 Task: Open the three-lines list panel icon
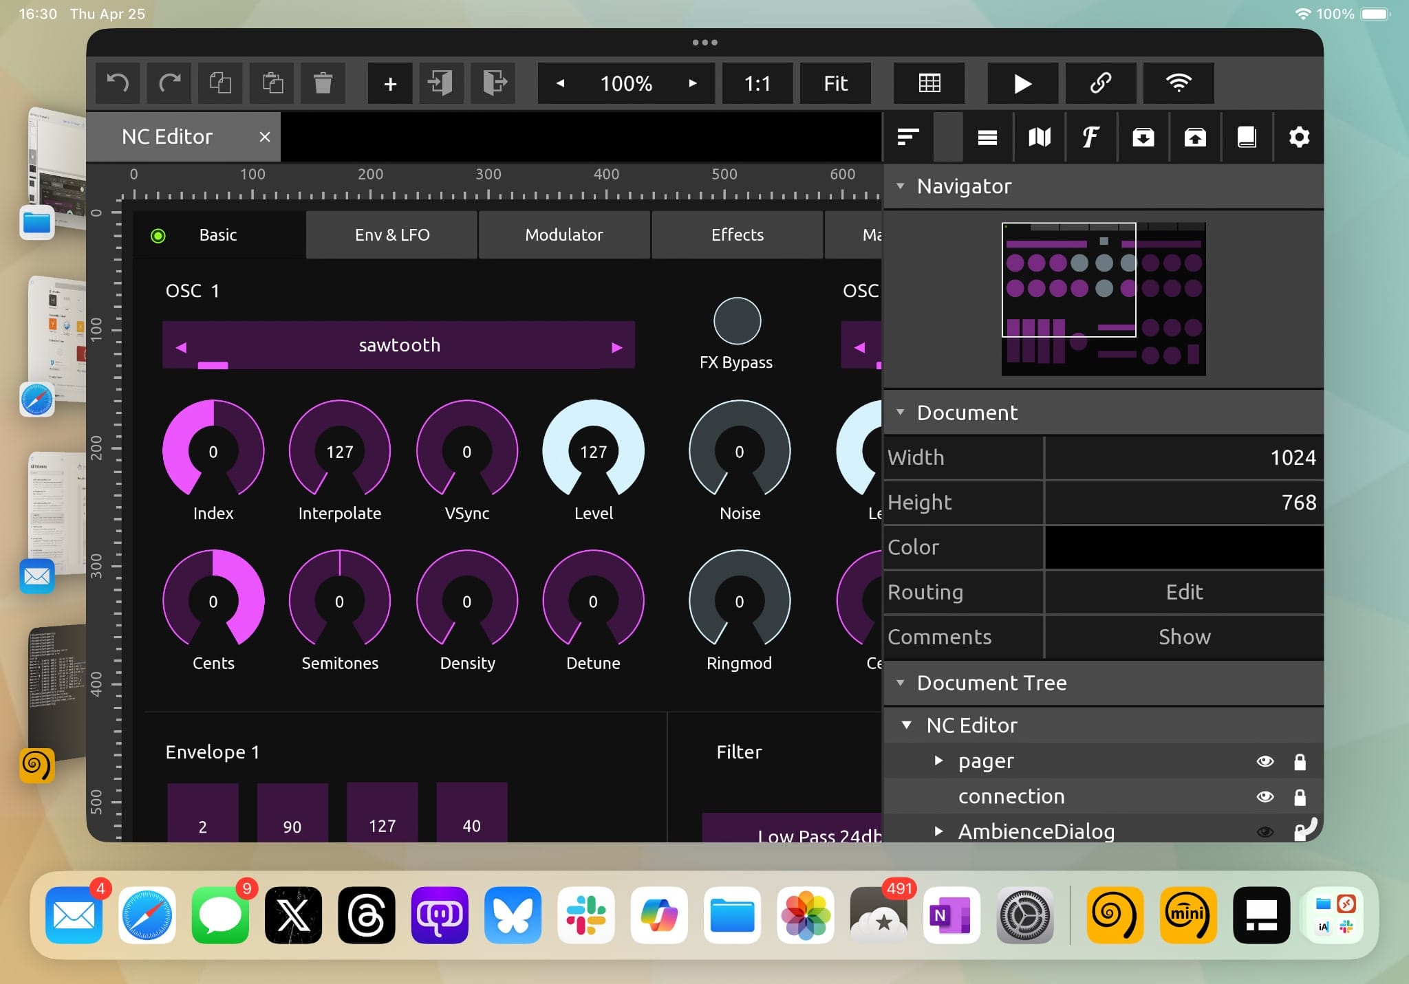point(987,137)
